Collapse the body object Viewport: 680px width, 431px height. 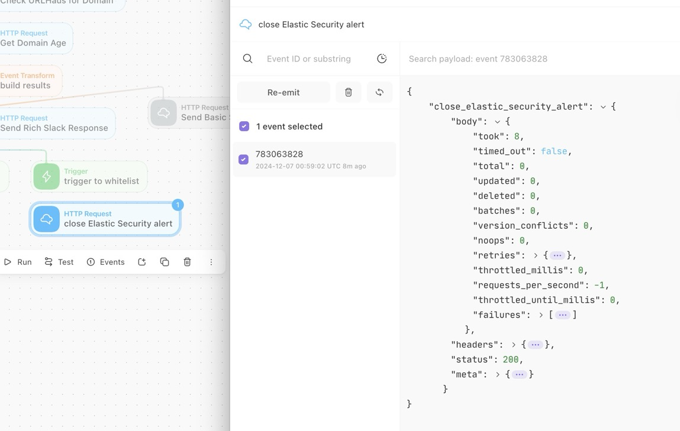[x=497, y=122]
